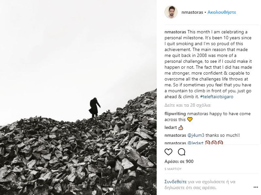Click the Ακολουθήστε follow button
The width and height of the screenshot is (261, 195).
coord(222,12)
